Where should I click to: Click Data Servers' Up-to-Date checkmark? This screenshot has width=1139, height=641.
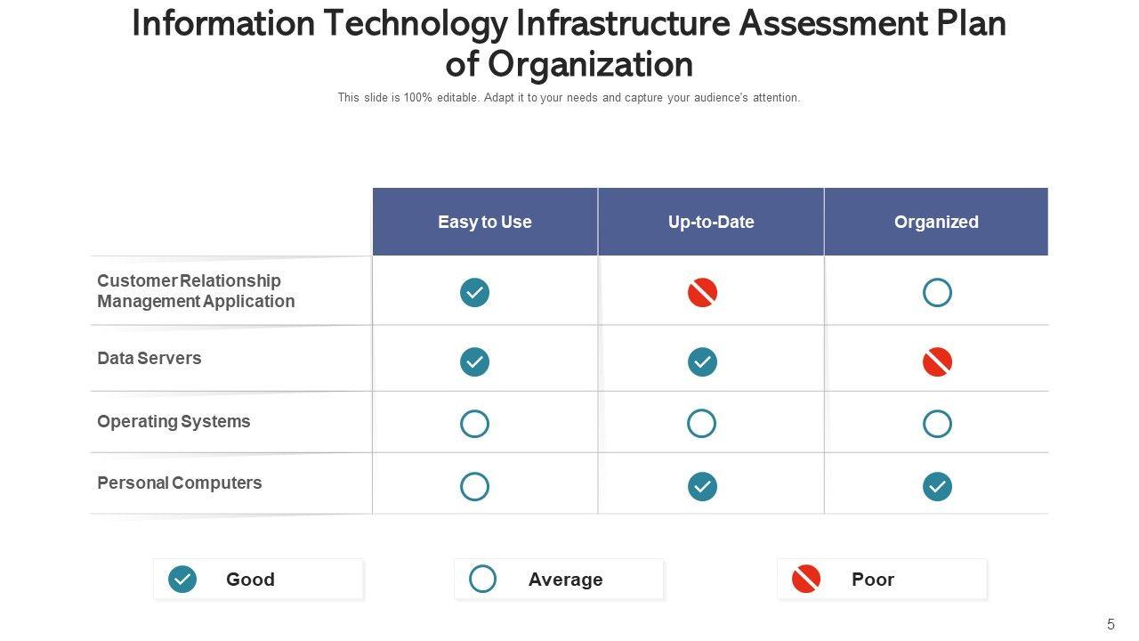(x=702, y=361)
